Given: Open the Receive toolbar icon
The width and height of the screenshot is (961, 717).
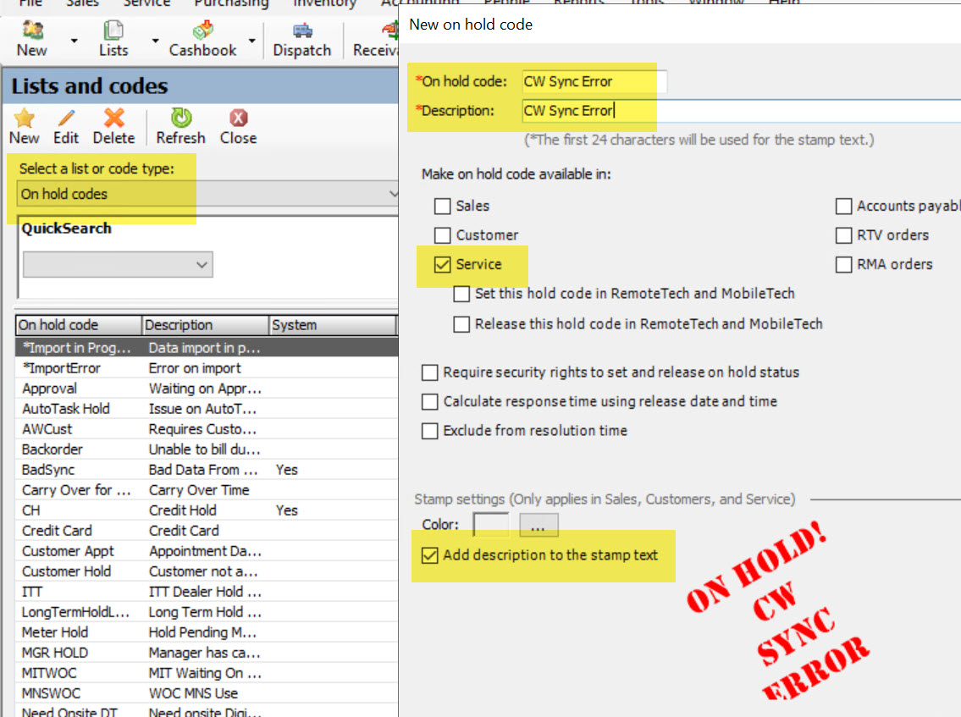Looking at the screenshot, I should click(x=375, y=38).
